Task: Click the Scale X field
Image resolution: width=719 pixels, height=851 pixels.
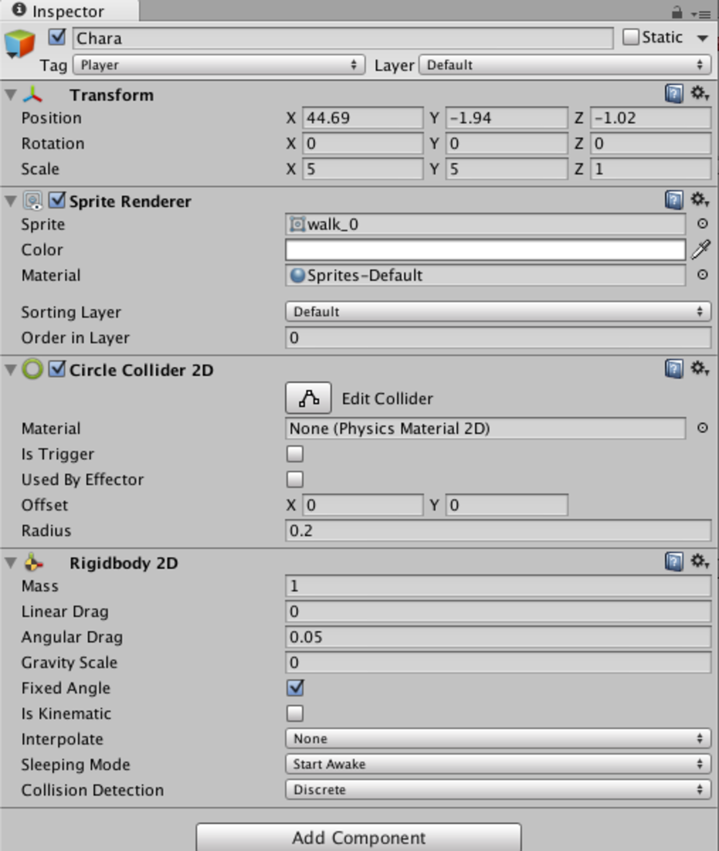Action: click(x=363, y=169)
